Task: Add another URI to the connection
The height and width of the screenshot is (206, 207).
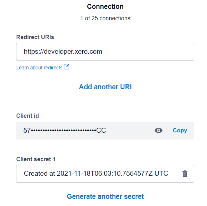Action: [105, 87]
